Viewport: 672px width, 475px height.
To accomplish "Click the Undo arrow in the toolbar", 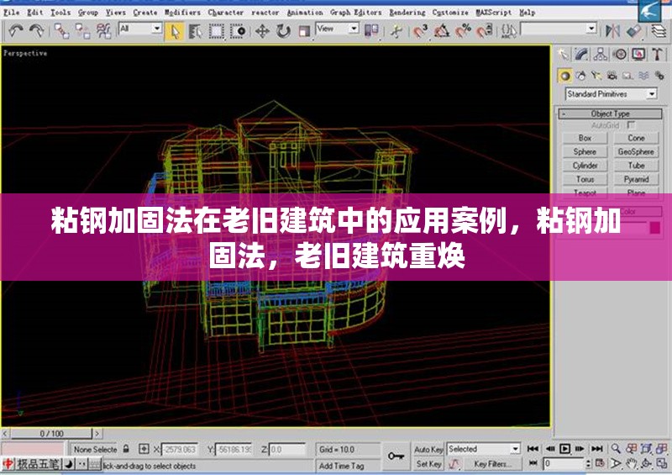I will pos(15,31).
